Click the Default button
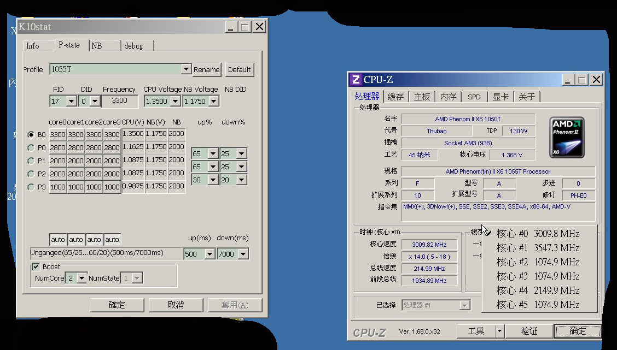Image resolution: width=617 pixels, height=350 pixels. [239, 69]
